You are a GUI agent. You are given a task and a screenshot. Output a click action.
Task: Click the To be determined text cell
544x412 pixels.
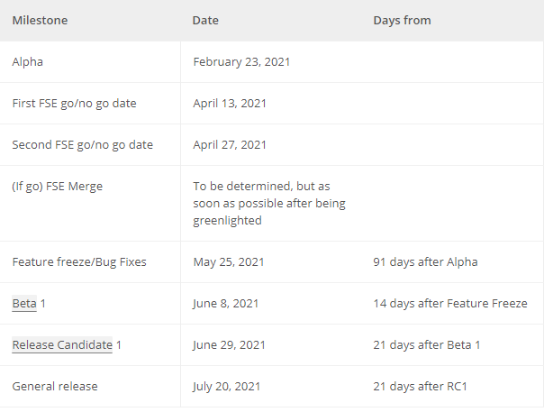268,204
